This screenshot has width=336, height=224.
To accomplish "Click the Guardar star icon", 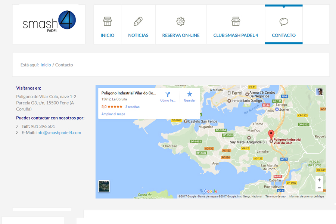I will coord(190,94).
